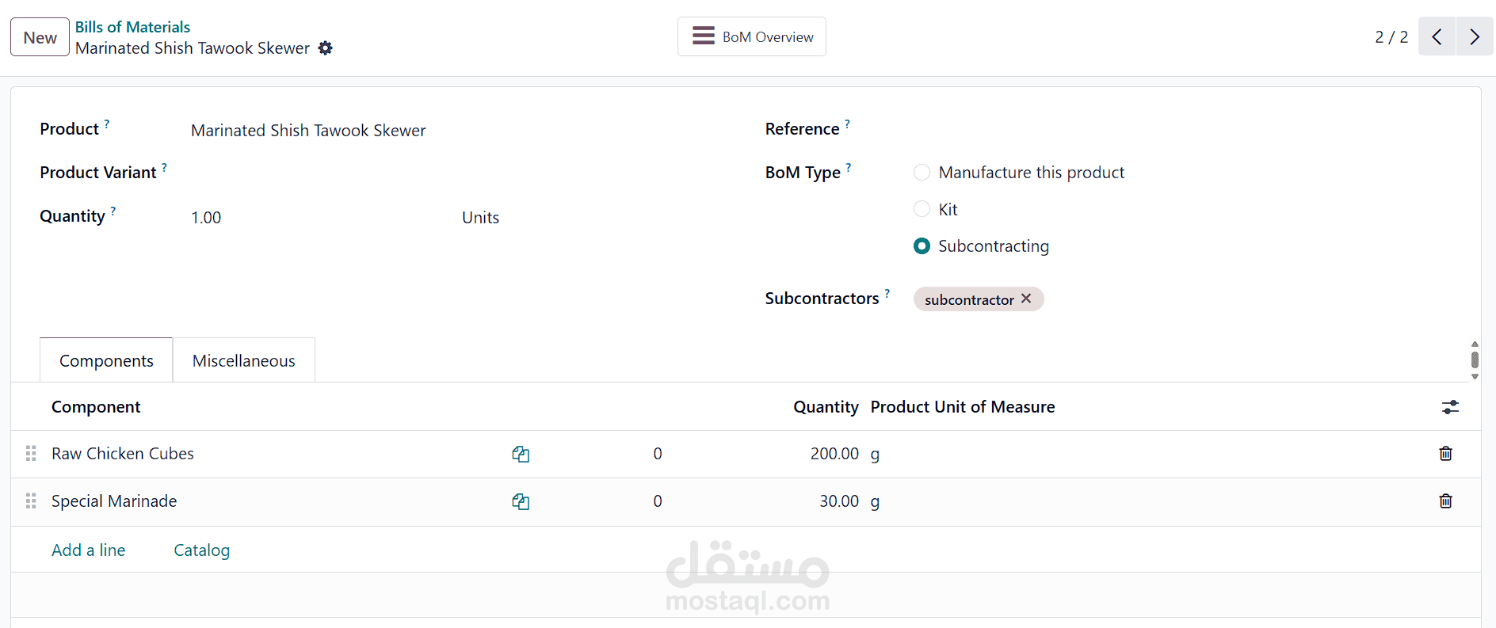1496x628 pixels.
Task: Open the copy icon for Special Marinade
Action: [521, 501]
